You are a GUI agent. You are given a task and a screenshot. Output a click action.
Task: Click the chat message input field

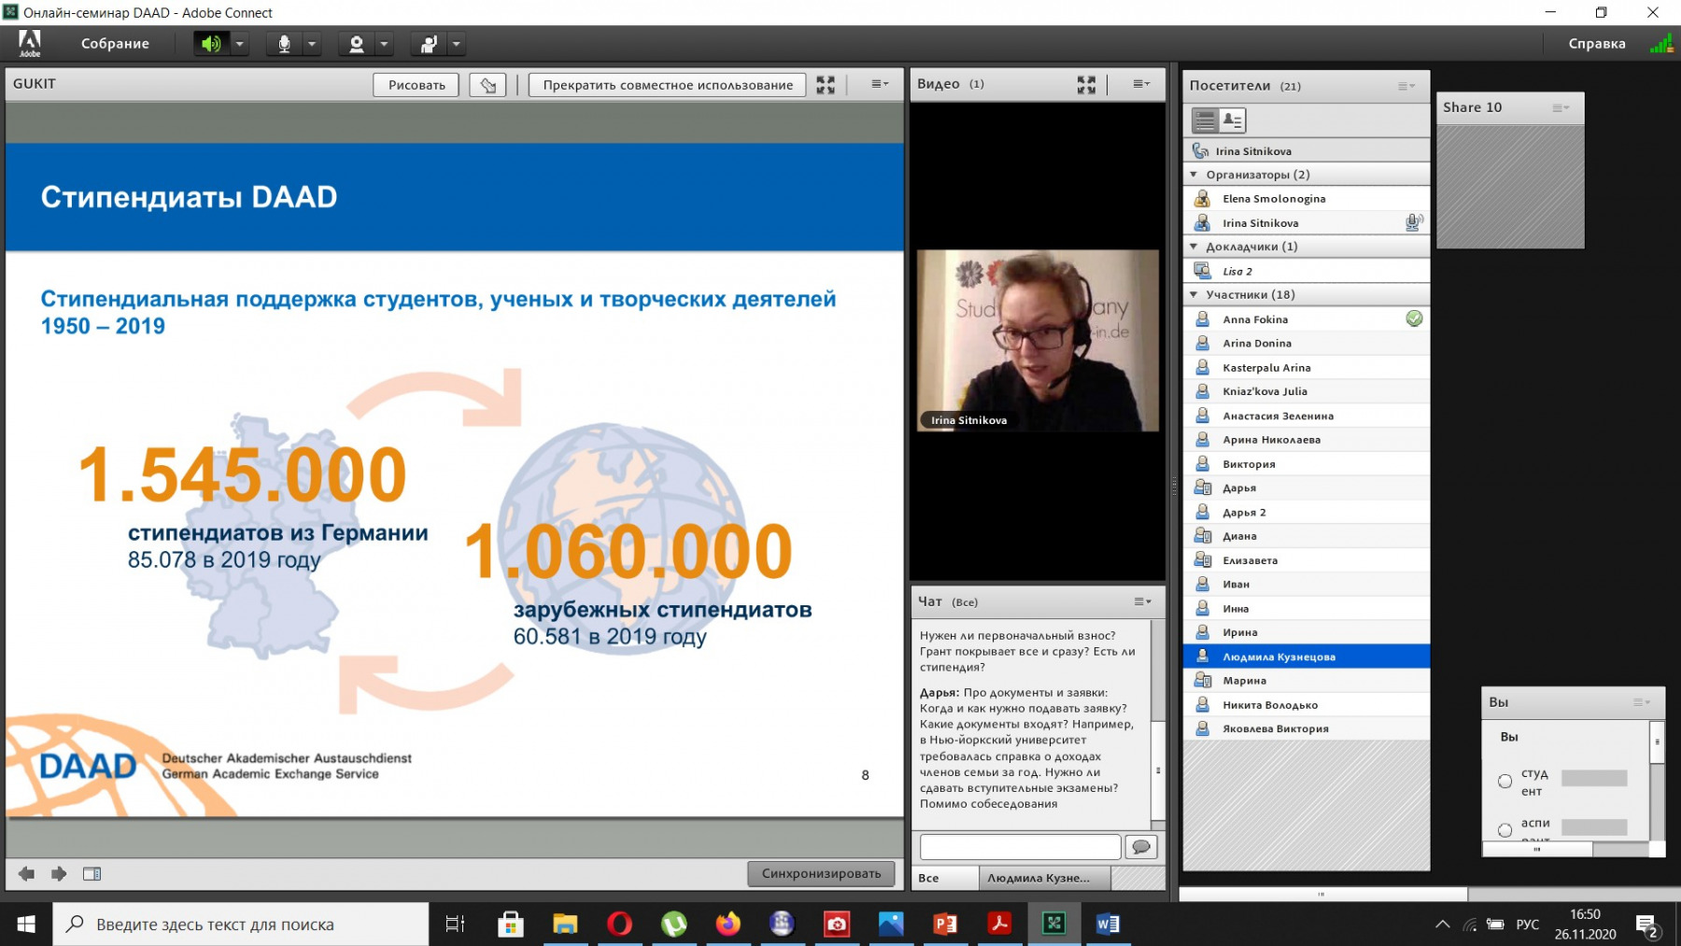pos(1020,847)
